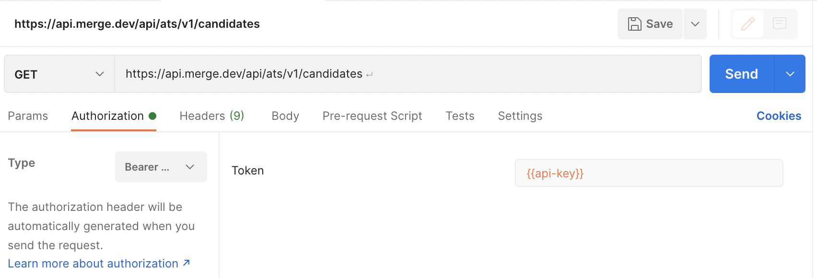Switch to the Body tab
817x278 pixels.
[285, 116]
